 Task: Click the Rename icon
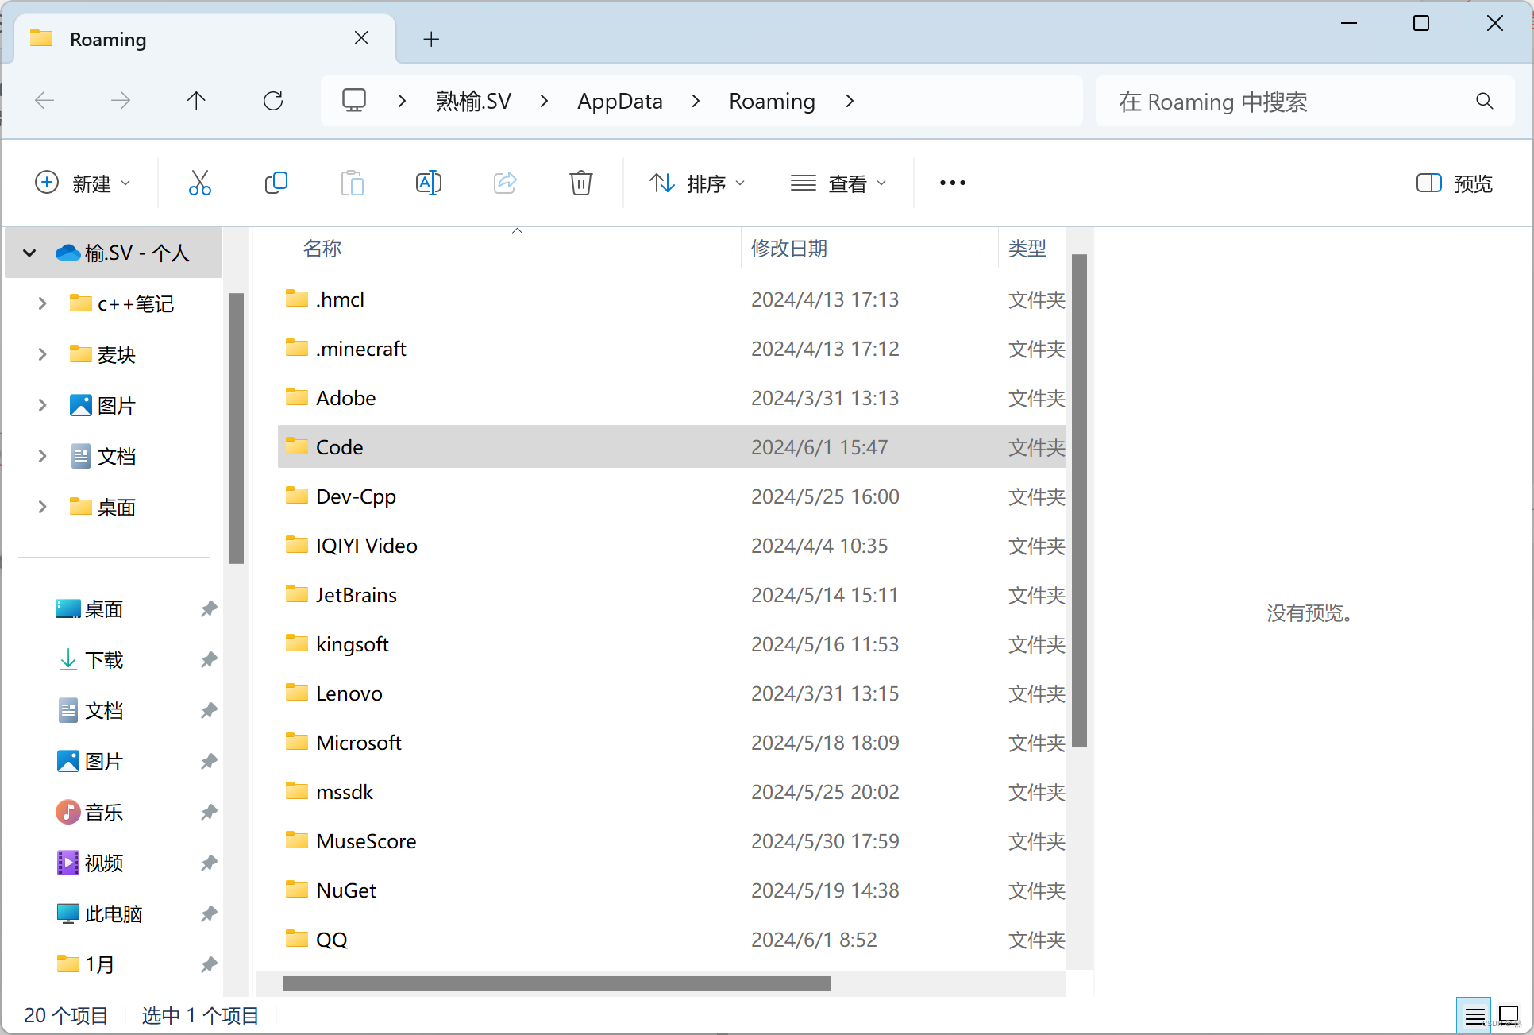pyautogui.click(x=428, y=183)
